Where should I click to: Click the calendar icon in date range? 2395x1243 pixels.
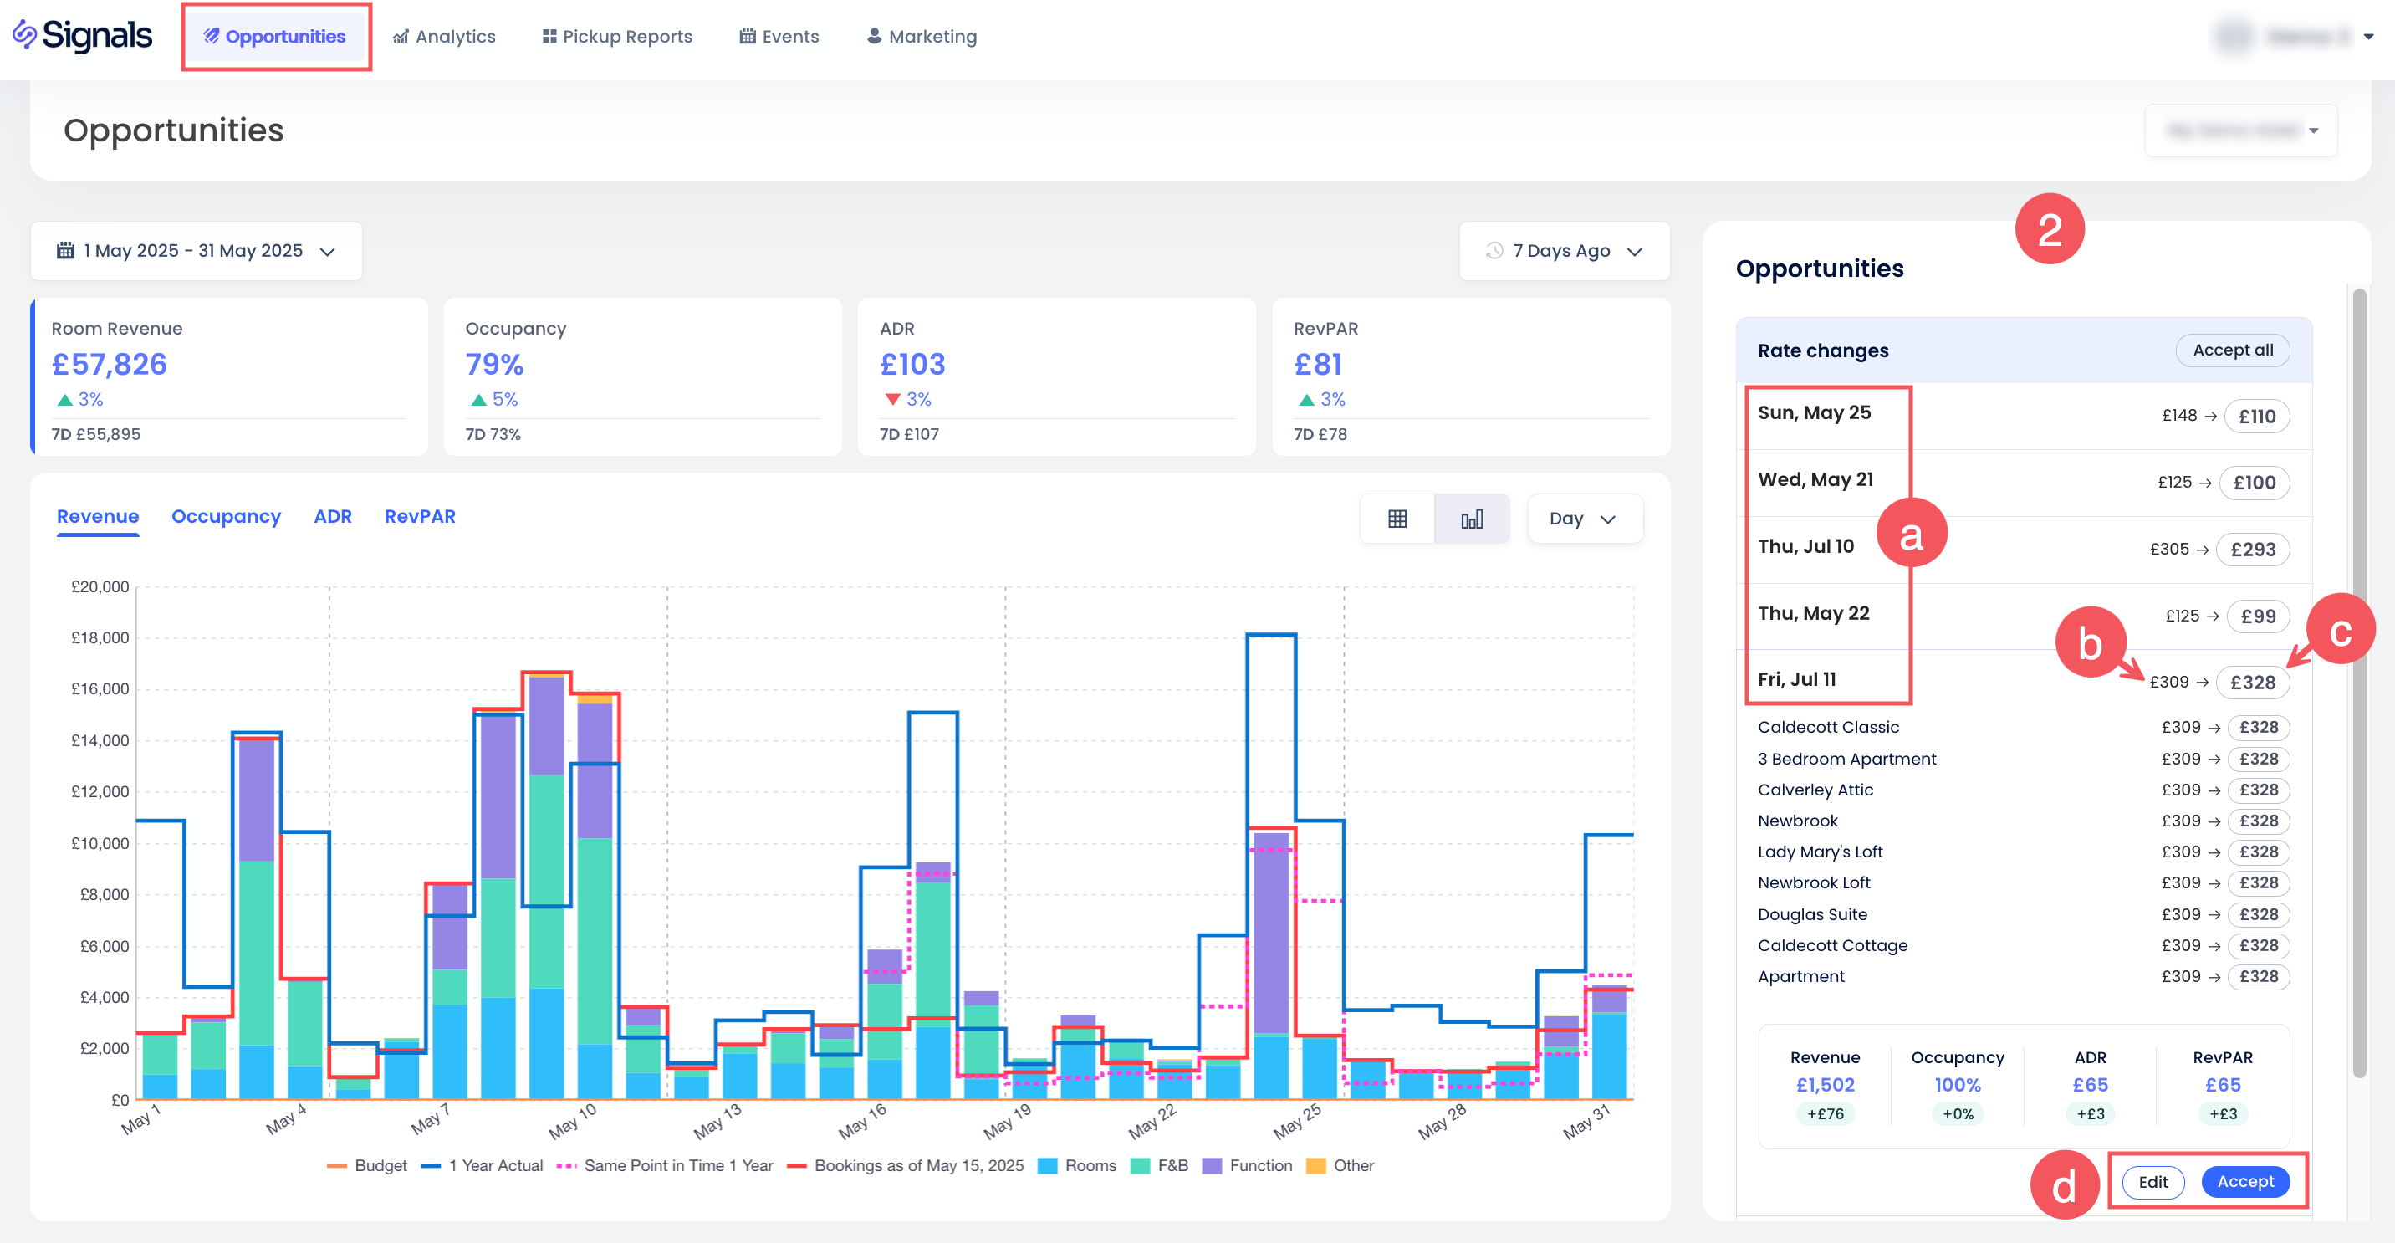(x=65, y=251)
